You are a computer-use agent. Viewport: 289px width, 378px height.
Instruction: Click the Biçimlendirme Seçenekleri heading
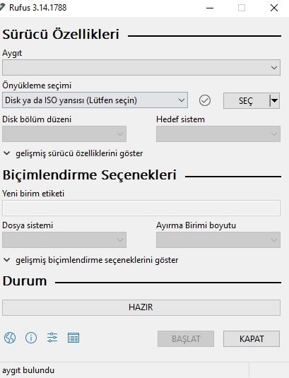90,175
